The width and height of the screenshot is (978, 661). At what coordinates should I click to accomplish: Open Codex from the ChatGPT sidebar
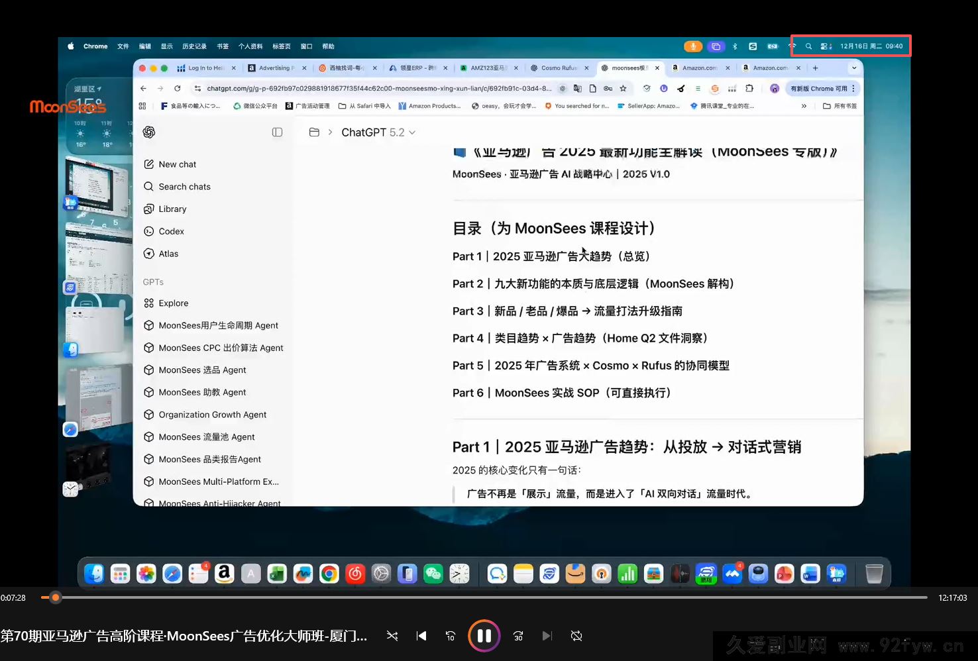click(172, 231)
